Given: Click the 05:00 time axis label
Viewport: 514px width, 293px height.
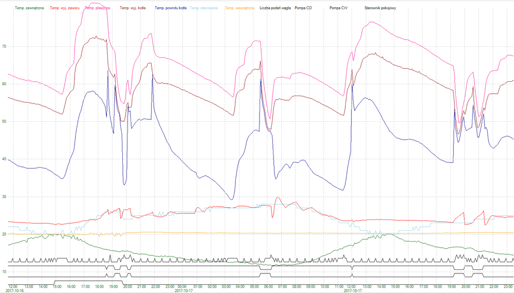Looking at the screenshot, I should 254,287.
